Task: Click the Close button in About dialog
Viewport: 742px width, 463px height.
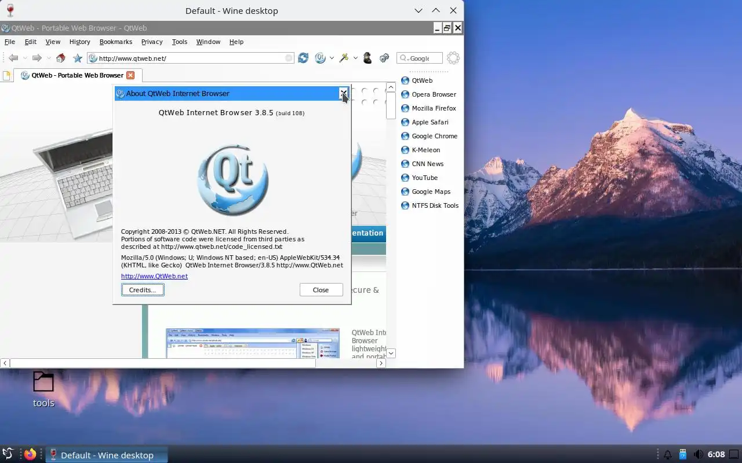Action: point(321,290)
